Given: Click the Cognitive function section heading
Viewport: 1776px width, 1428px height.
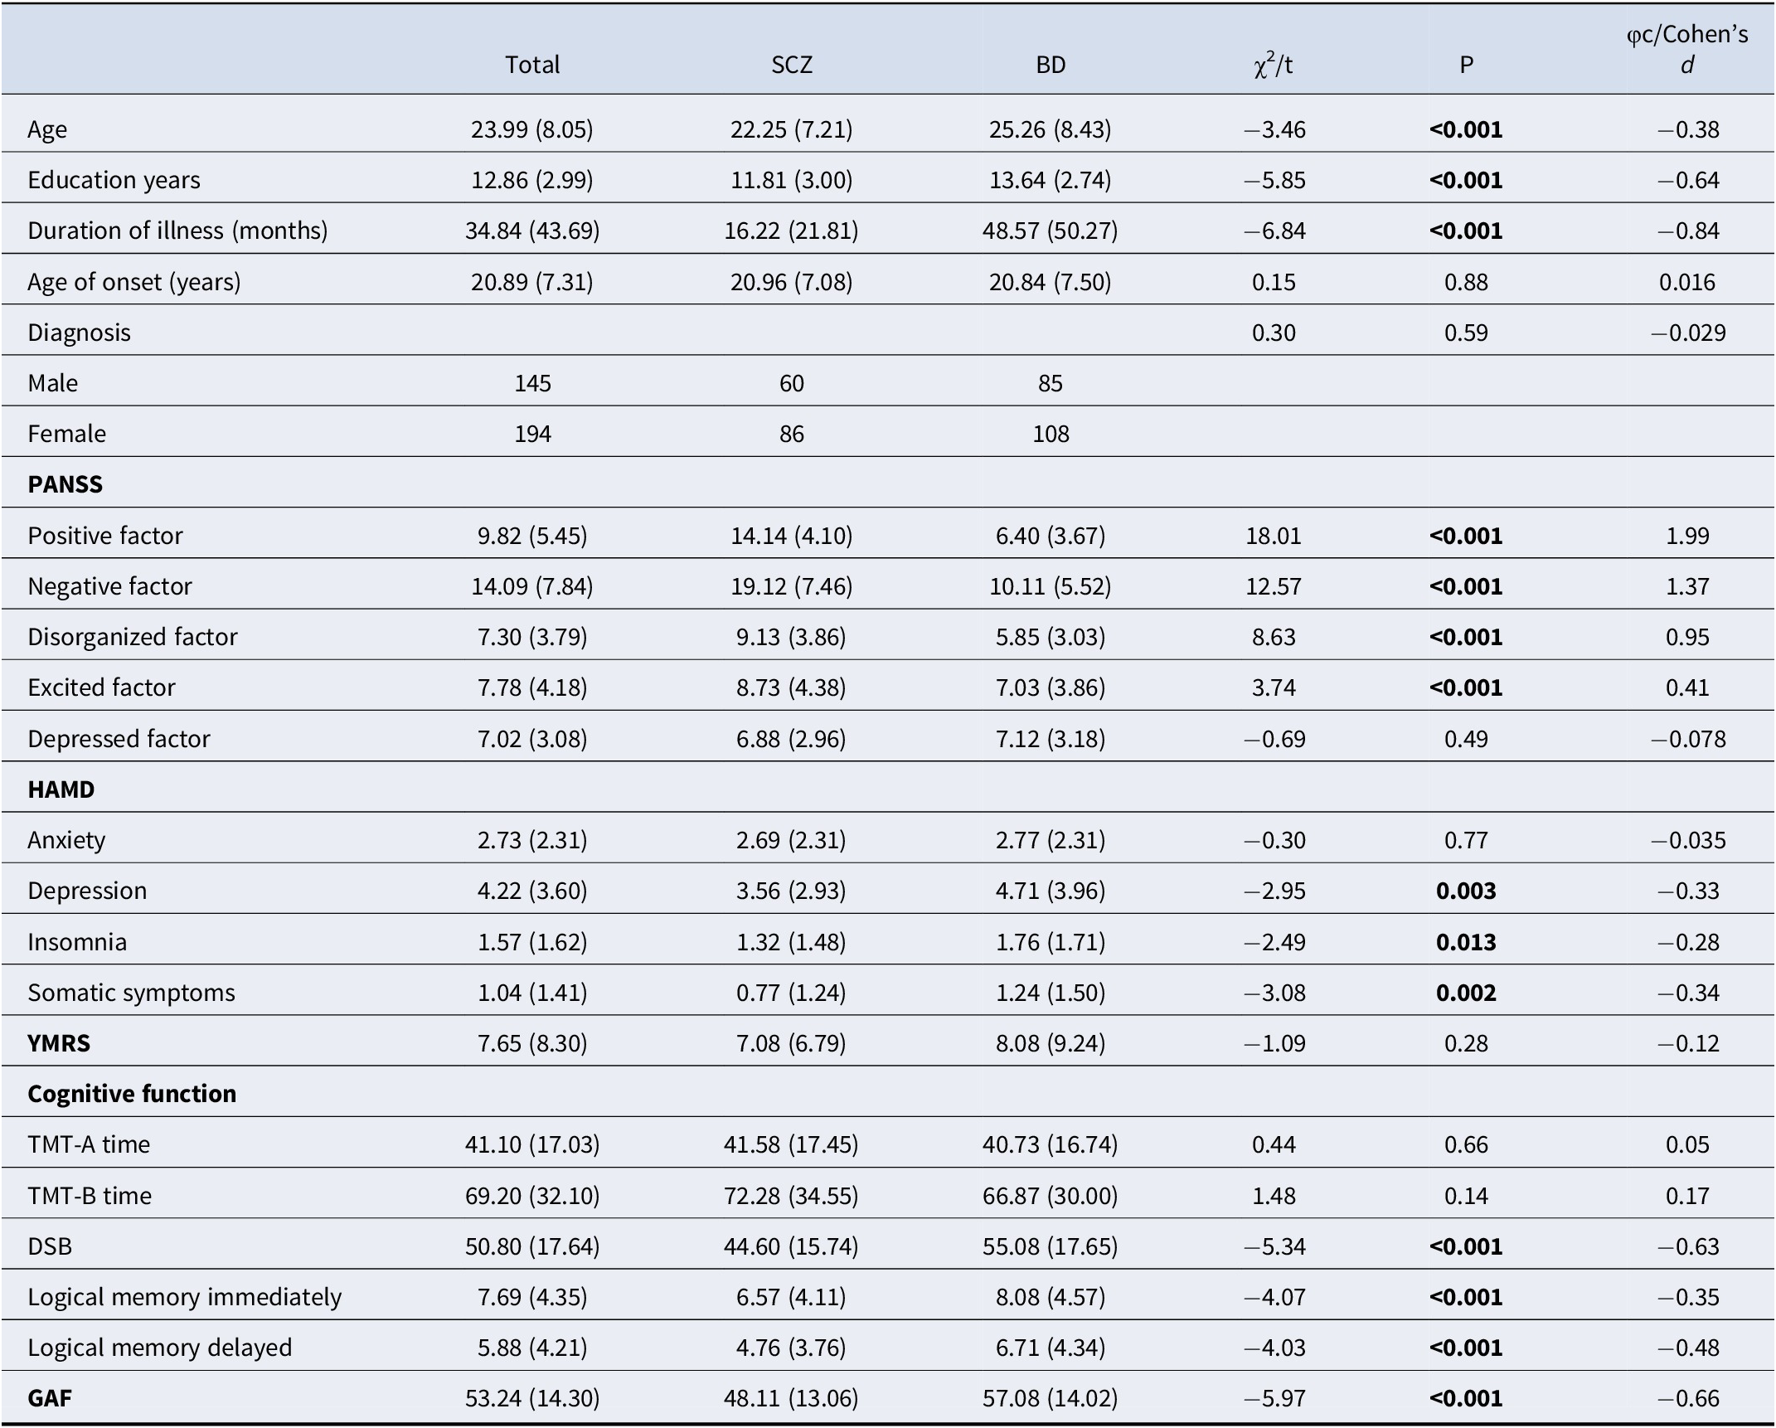Looking at the screenshot, I should pyautogui.click(x=132, y=1094).
